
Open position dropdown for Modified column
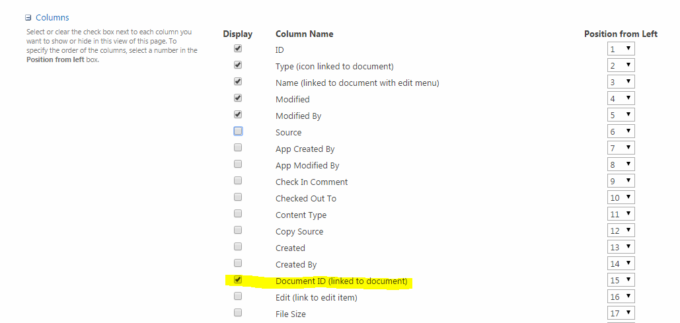point(621,98)
